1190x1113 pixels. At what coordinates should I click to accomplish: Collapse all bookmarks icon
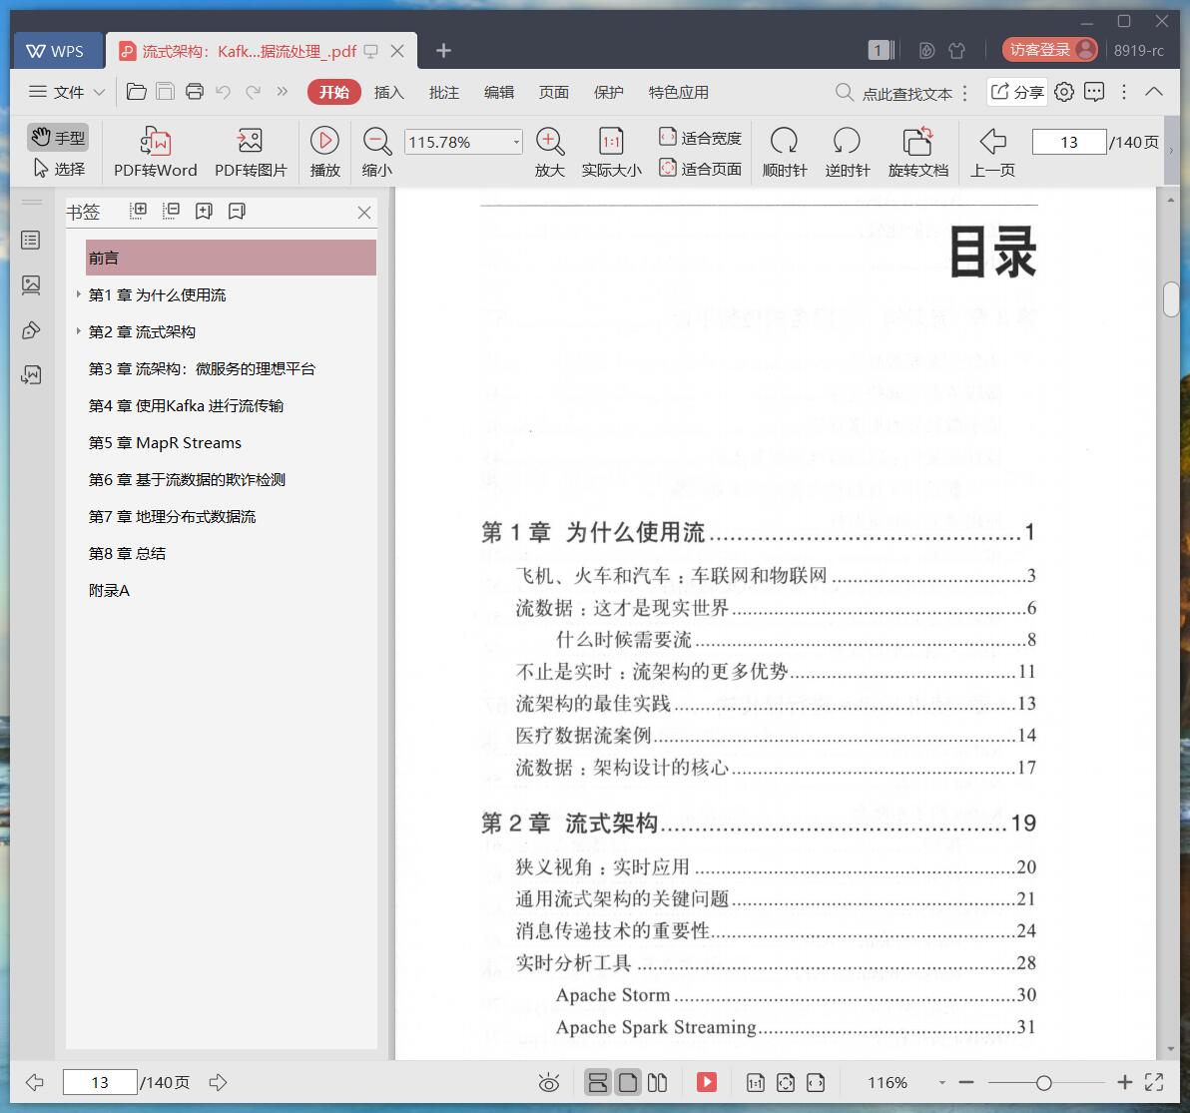[x=171, y=211]
